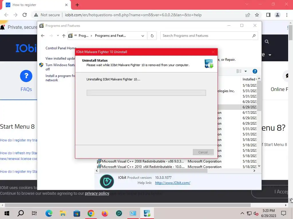
Task: Open How do I refresh my Start Menu link
Action: pyautogui.click(x=19, y=156)
